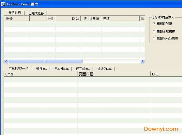Select the 模拟Google蜘蛛 radio option
This screenshot has height=135, width=182.
coord(154,38)
